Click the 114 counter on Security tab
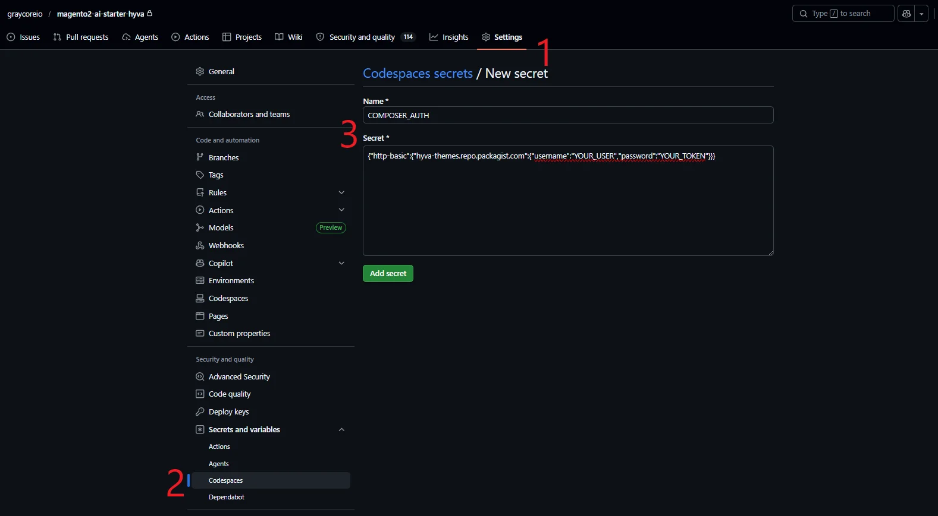This screenshot has height=516, width=938. [x=408, y=37]
